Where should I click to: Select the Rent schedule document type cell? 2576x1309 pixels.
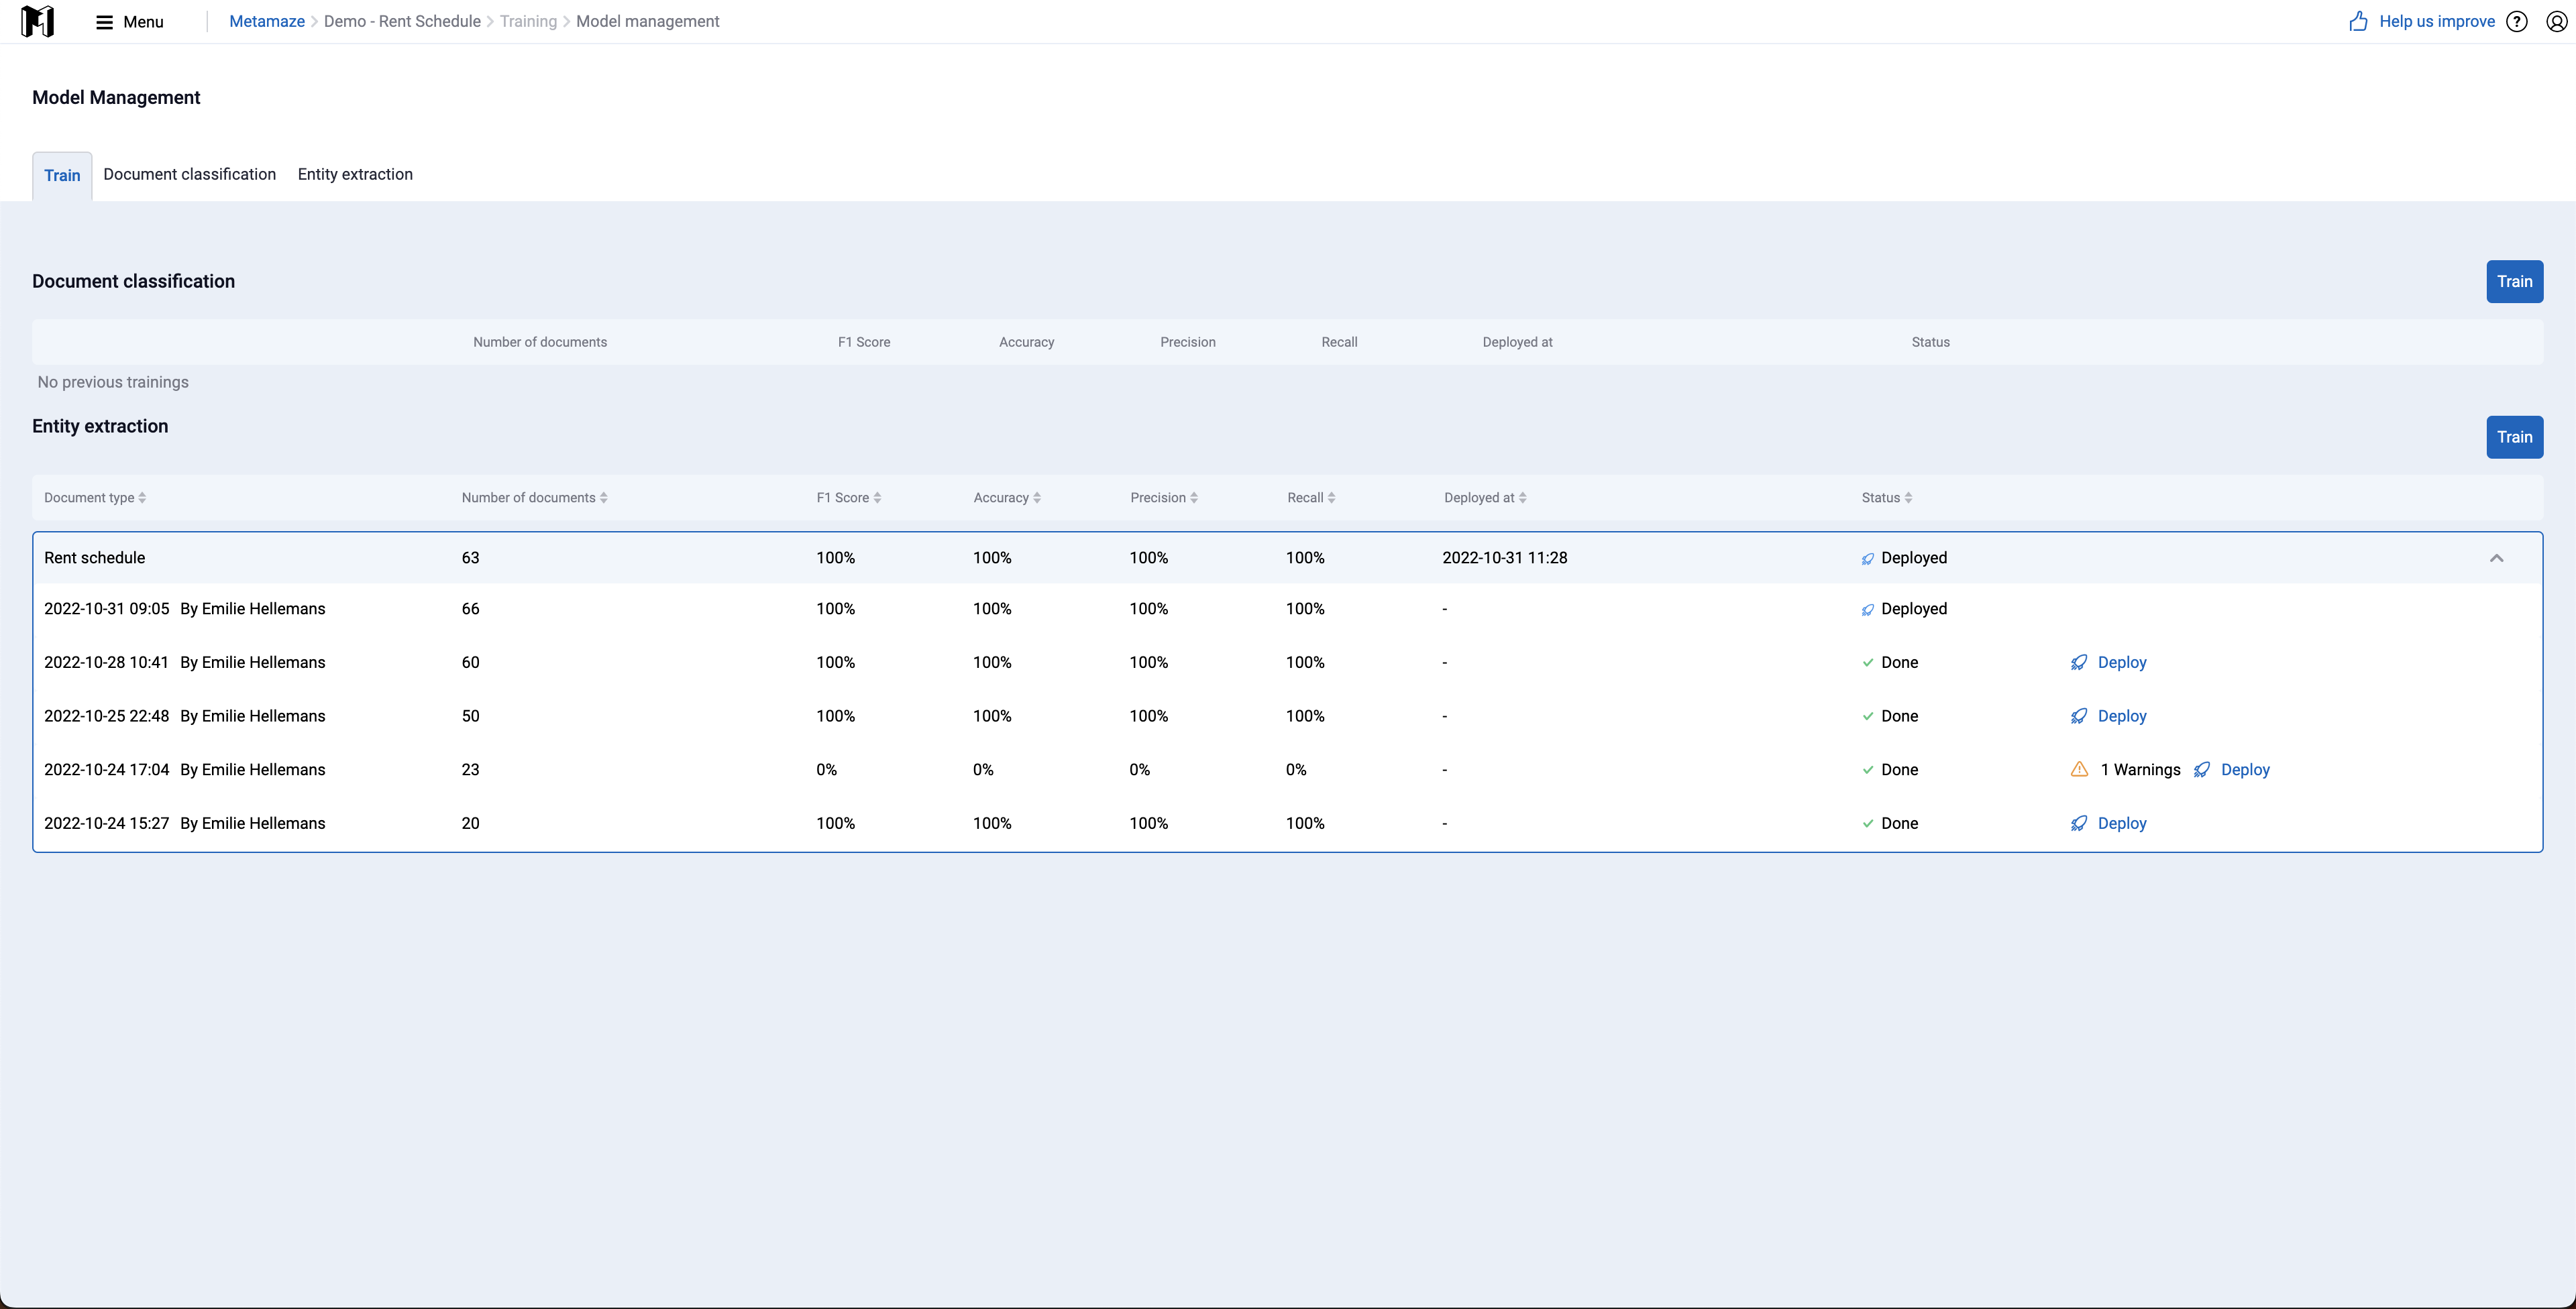pos(95,558)
